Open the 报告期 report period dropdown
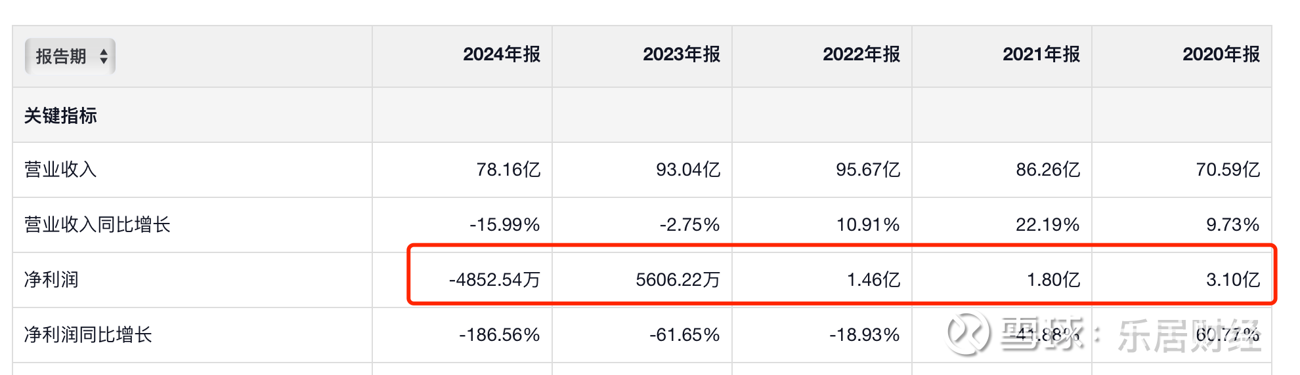 [70, 56]
